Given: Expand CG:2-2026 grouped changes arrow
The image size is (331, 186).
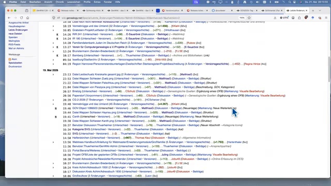Looking at the screenshot, I should pos(53,100).
